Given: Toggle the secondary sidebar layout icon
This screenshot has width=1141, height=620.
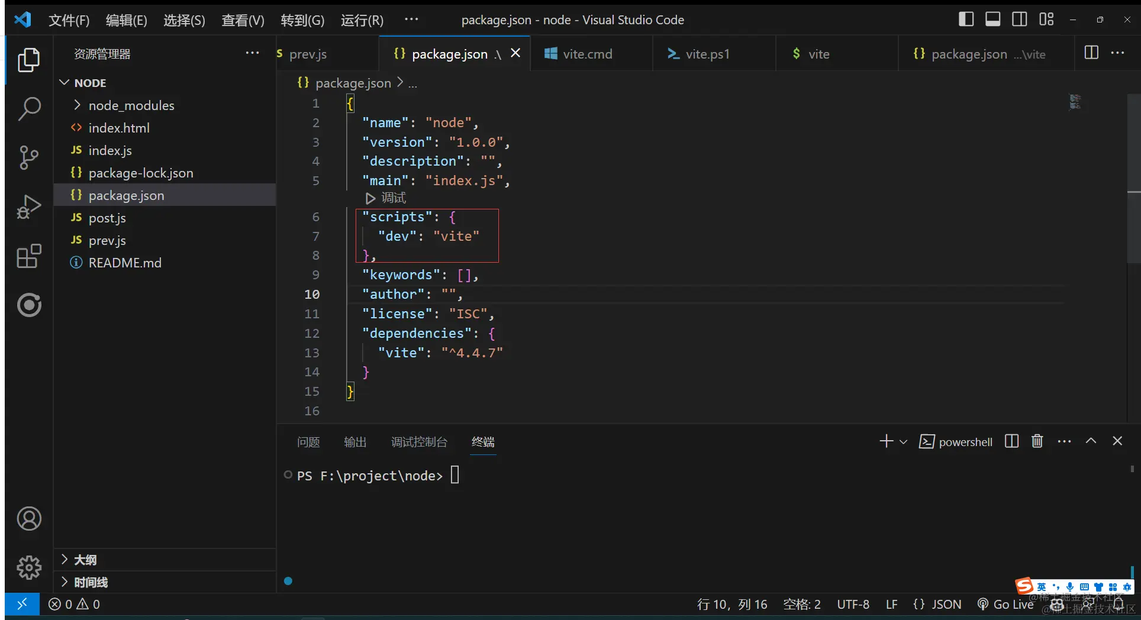Looking at the screenshot, I should 1019,20.
